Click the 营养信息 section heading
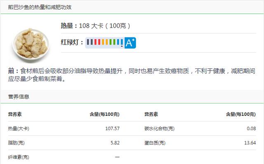 pyautogui.click(x=19, y=96)
